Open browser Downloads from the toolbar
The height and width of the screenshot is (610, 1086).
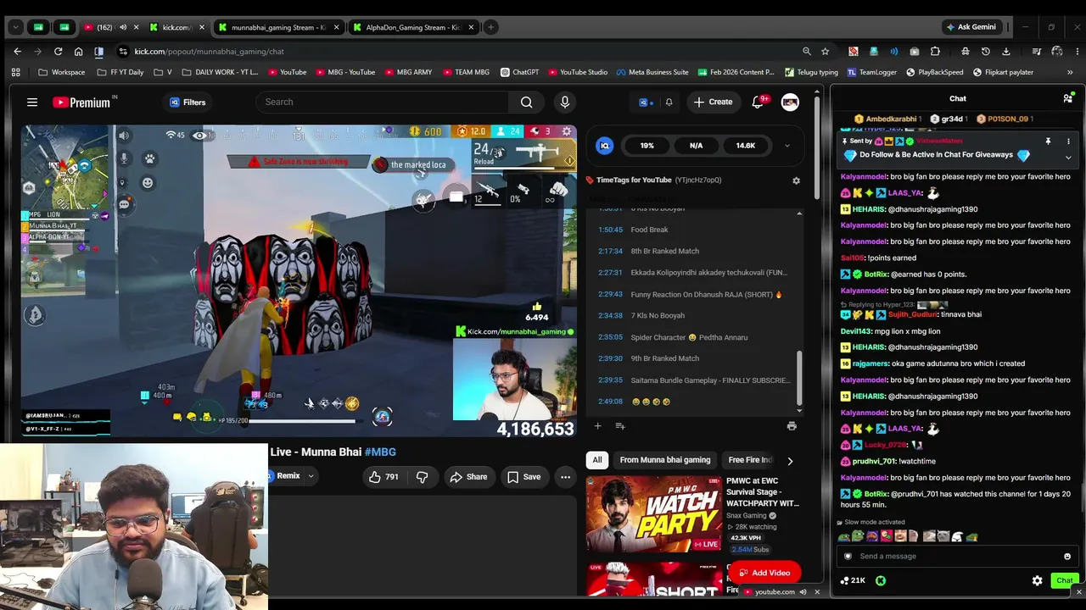(1006, 52)
